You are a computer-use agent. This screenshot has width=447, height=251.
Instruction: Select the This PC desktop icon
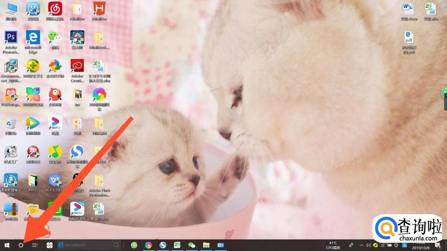tap(11, 12)
